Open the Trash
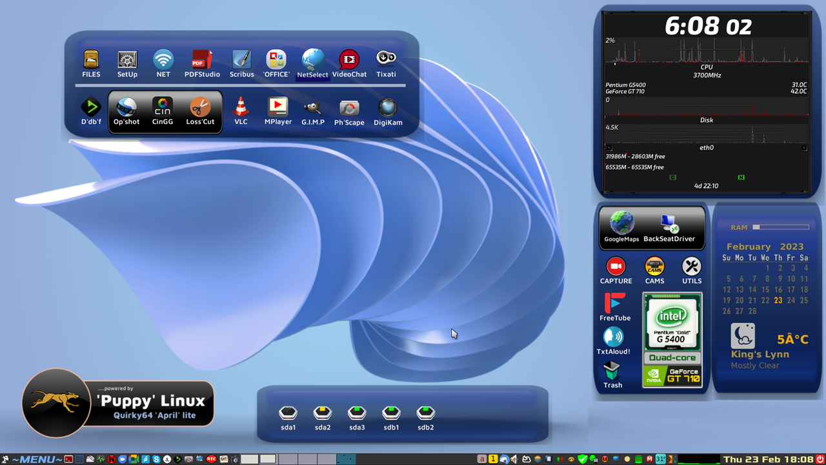The height and width of the screenshot is (465, 826). click(x=612, y=371)
